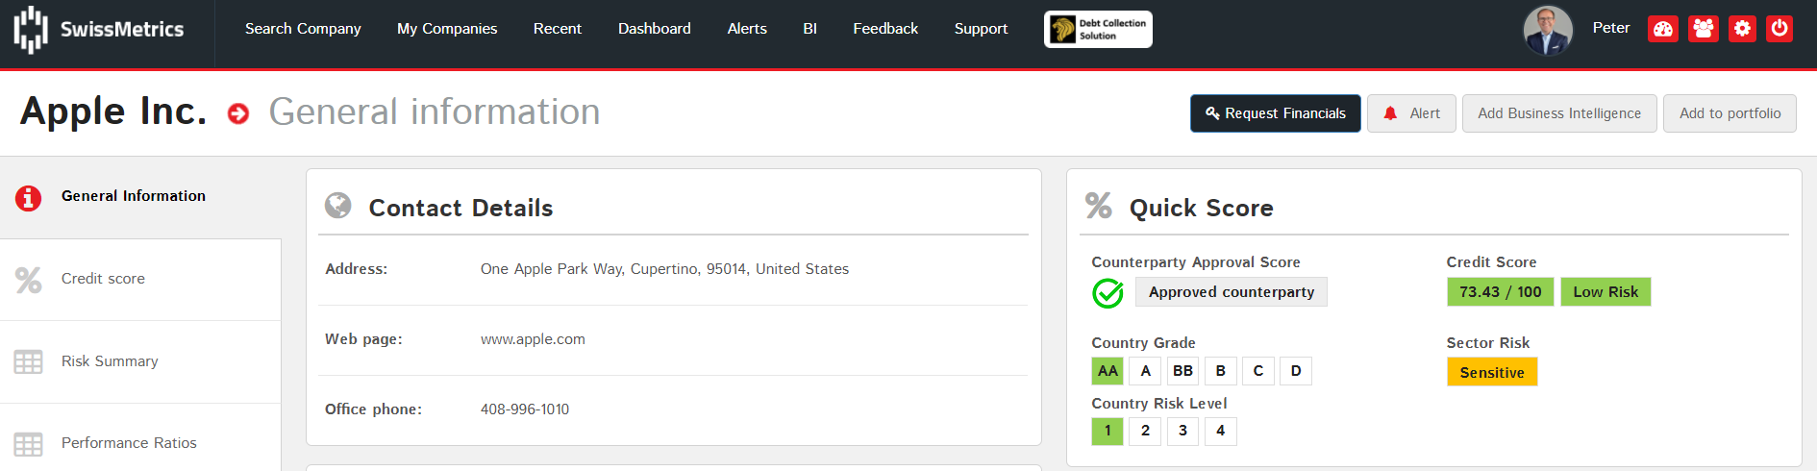Click the green approved checkmark icon
The height and width of the screenshot is (471, 1817).
point(1108,293)
